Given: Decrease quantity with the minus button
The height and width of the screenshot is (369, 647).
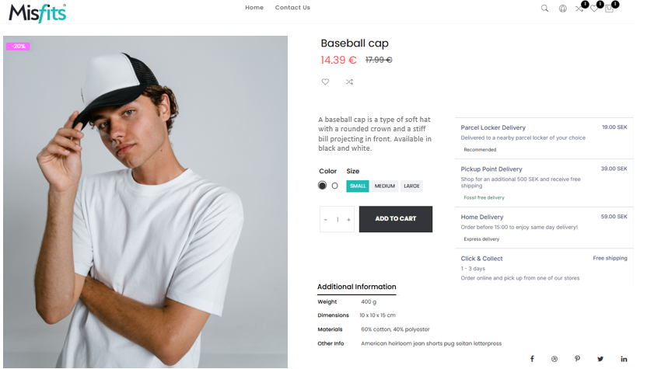Looking at the screenshot, I should 326,220.
